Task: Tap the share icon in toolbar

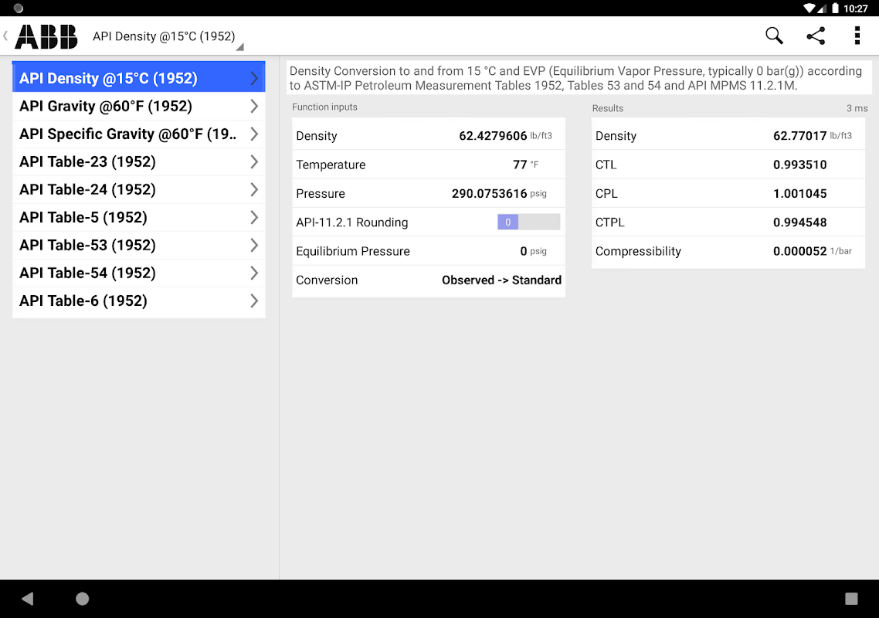Action: [816, 36]
